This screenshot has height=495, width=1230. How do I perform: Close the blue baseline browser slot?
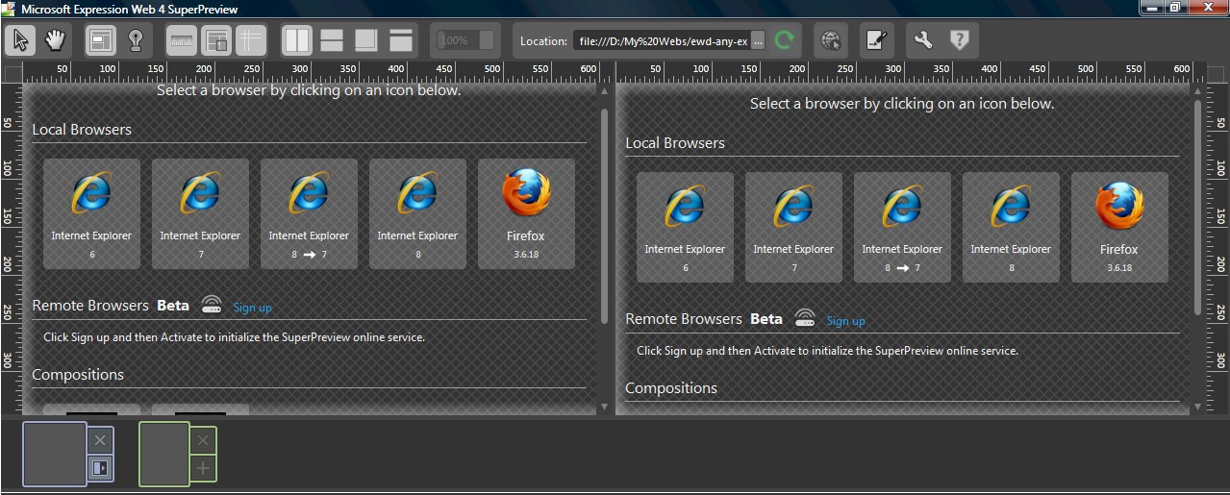click(100, 440)
